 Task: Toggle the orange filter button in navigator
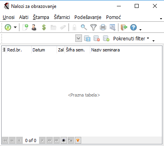78,140
